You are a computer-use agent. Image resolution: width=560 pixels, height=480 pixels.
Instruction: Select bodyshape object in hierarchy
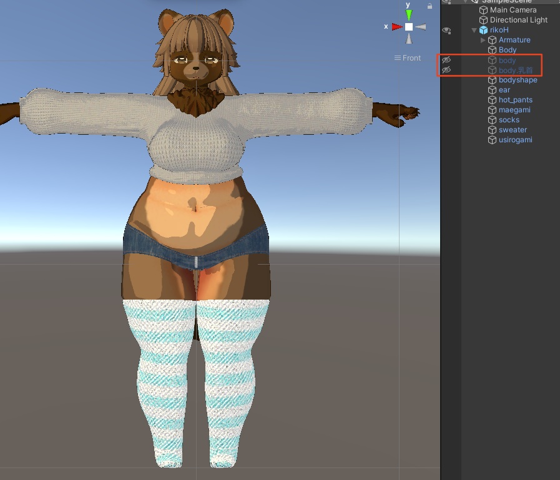(x=518, y=80)
